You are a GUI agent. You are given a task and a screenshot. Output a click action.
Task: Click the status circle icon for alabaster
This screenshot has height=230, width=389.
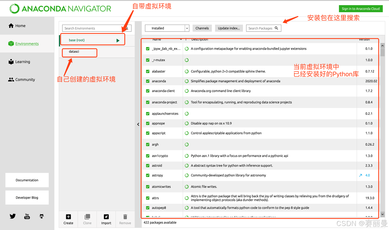[187, 71]
